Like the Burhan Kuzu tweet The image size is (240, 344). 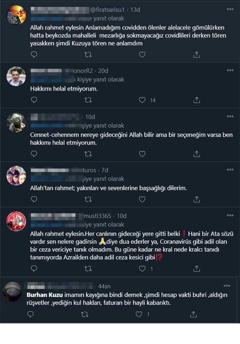[139, 314]
